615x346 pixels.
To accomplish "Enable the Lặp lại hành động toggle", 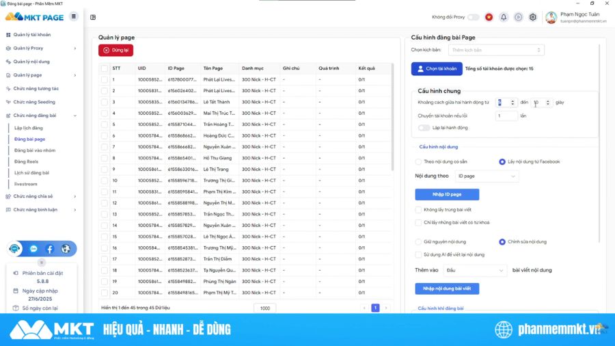I will 424,128.
